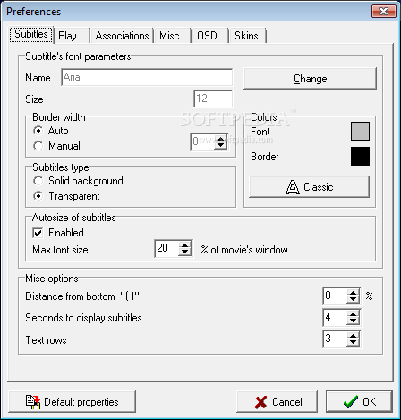Close the Preferences window

(x=383, y=12)
